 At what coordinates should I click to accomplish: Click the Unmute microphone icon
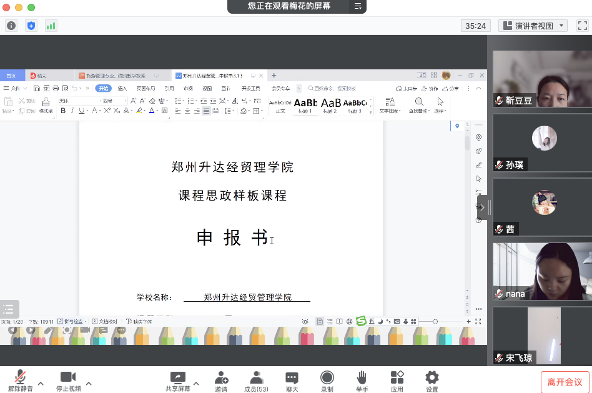click(21, 377)
